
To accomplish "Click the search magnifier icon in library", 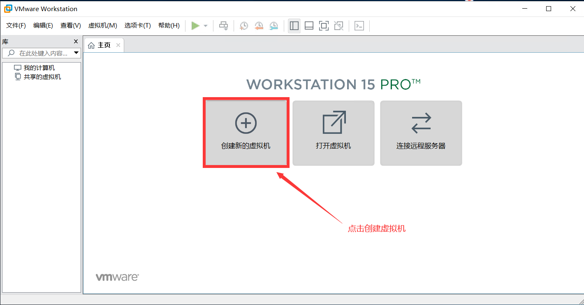I will (x=12, y=53).
